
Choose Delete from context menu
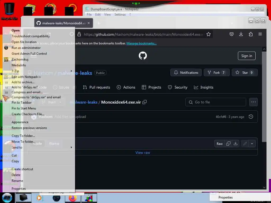click(x=39, y=175)
